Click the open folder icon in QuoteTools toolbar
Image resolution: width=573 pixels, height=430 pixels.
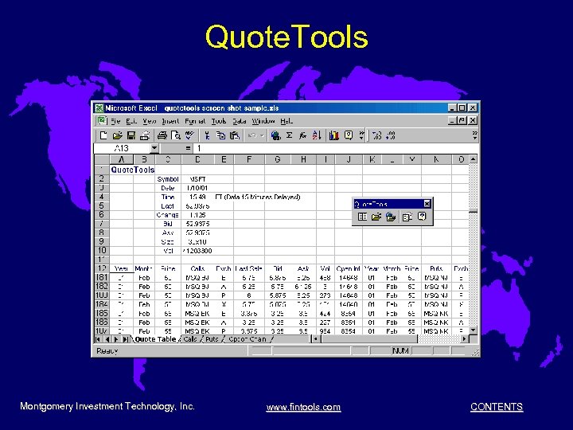coord(376,217)
